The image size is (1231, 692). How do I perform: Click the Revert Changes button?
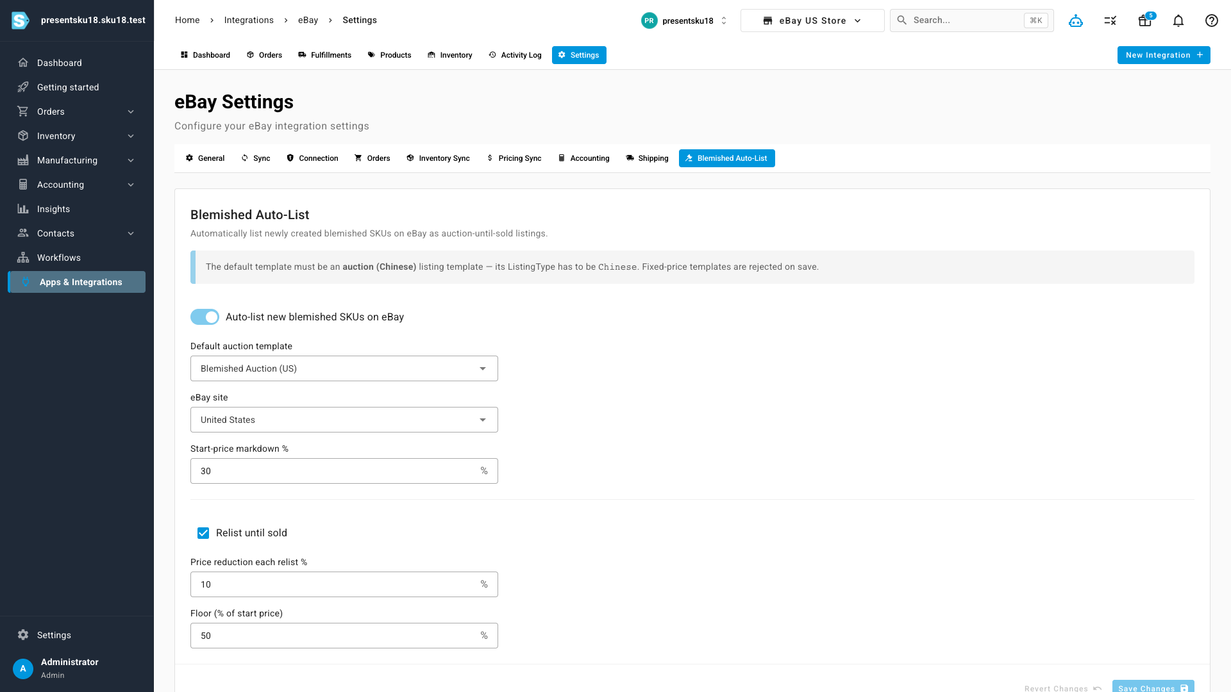pos(1063,688)
